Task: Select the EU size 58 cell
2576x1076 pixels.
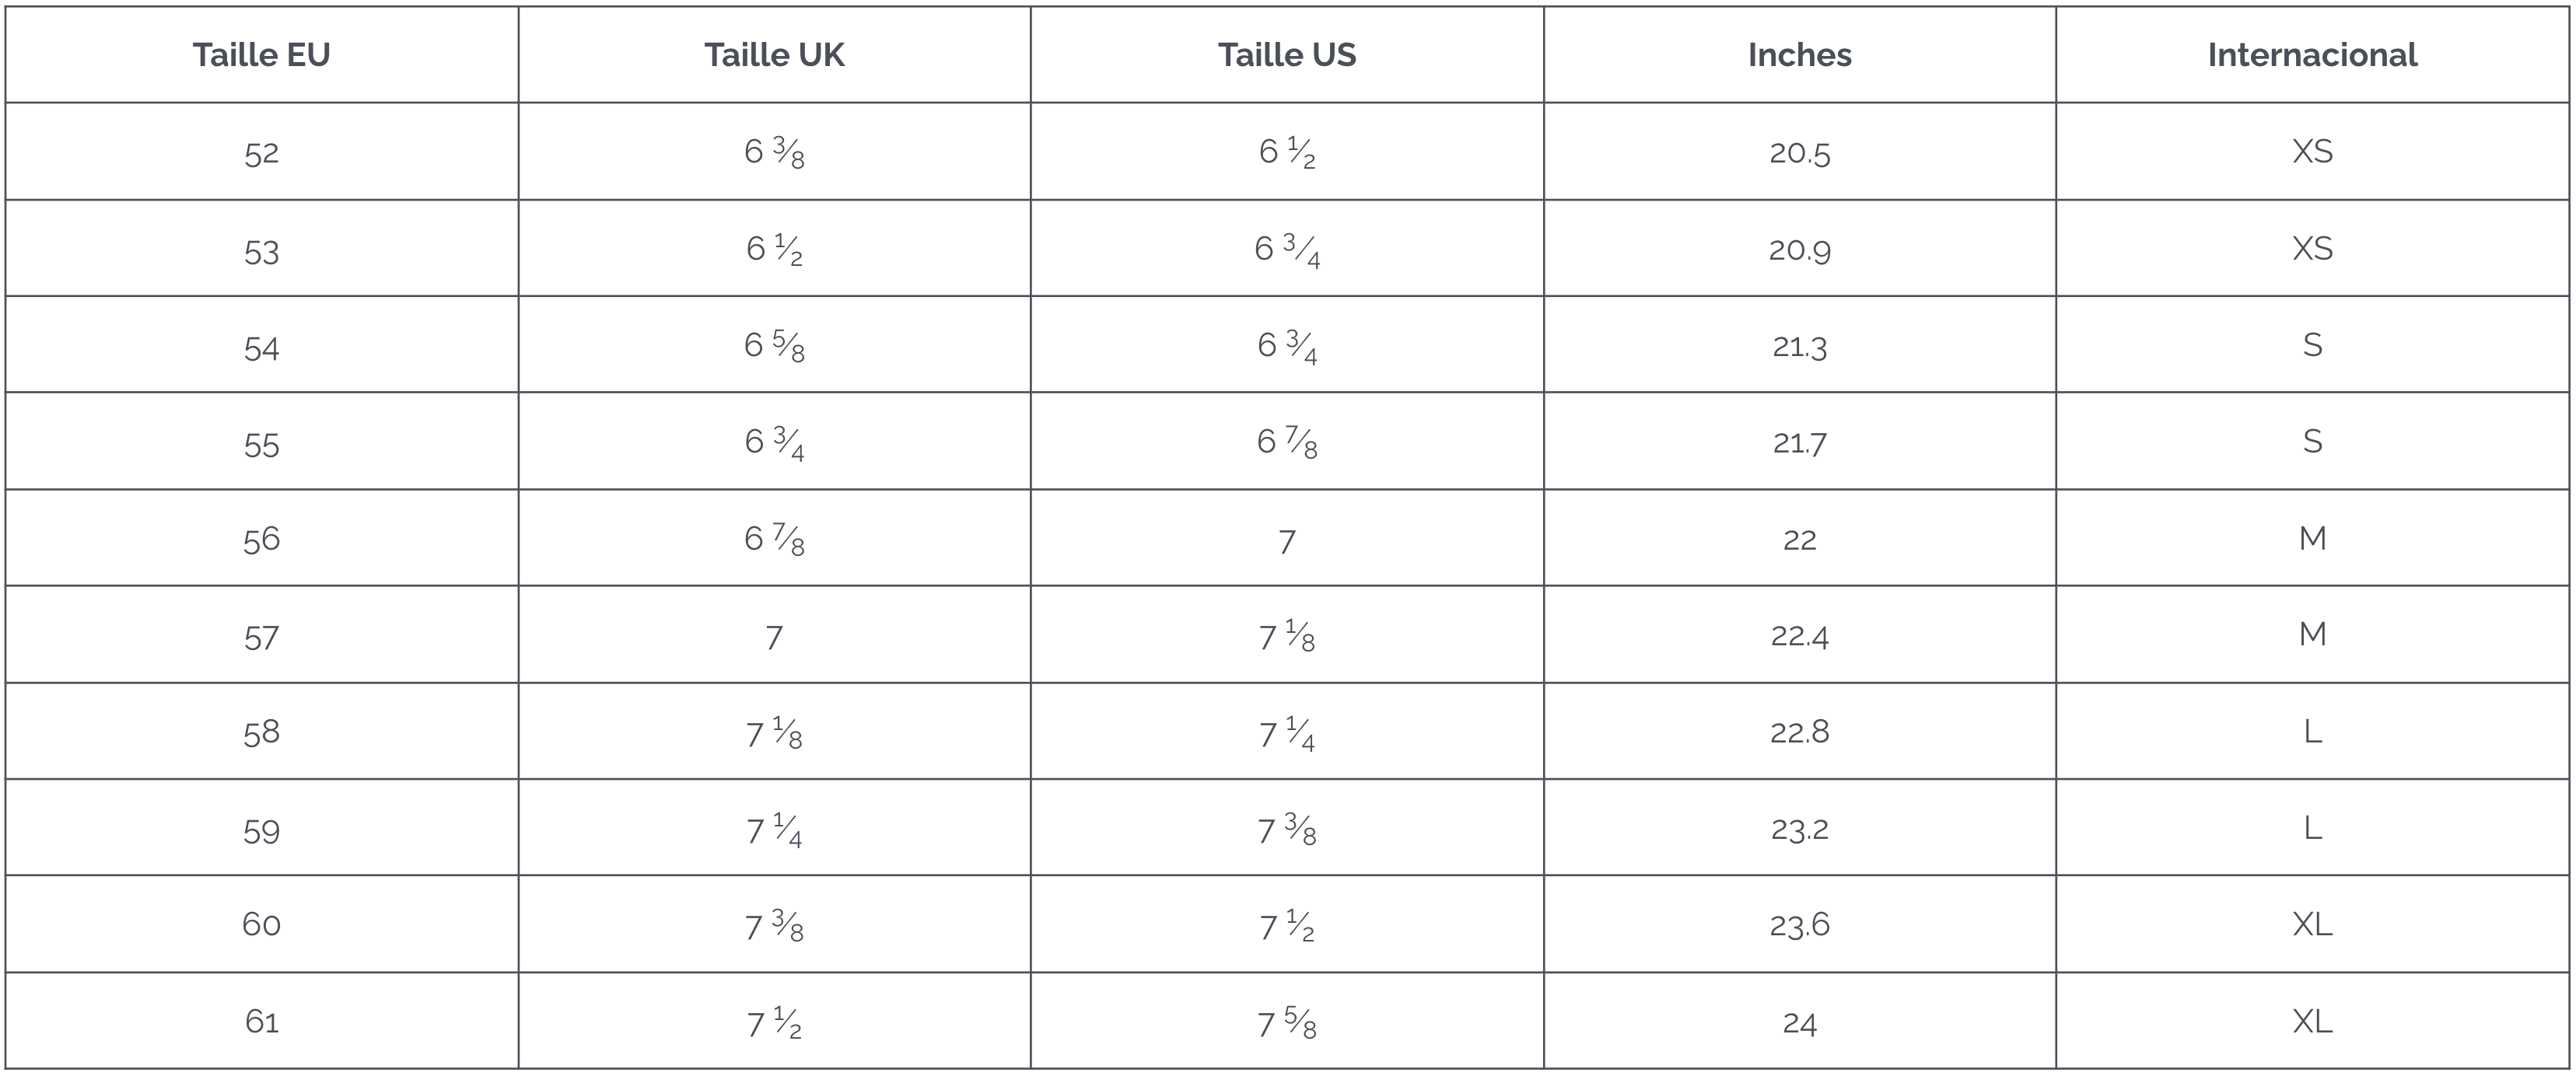Action: point(261,733)
